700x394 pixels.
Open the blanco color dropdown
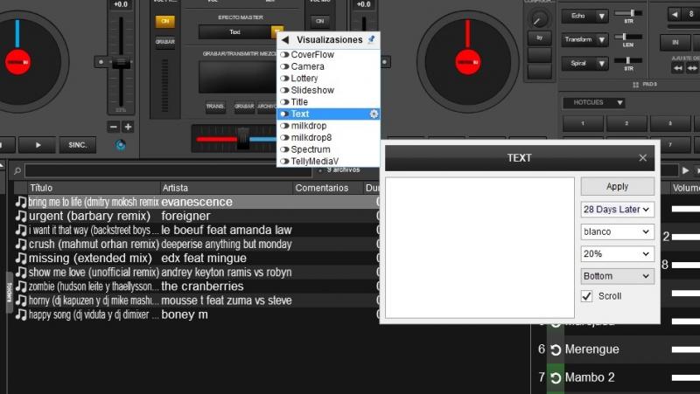click(617, 232)
